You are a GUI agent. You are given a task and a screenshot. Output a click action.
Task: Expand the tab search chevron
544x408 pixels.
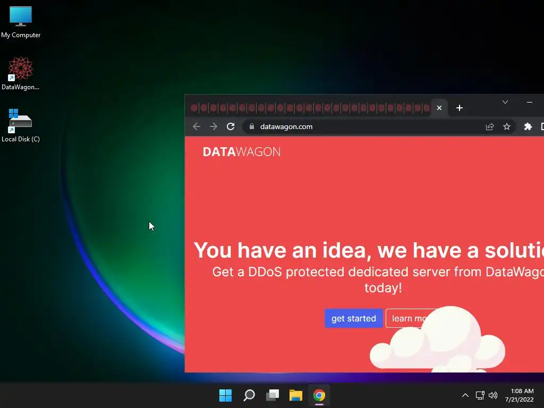pyautogui.click(x=505, y=102)
